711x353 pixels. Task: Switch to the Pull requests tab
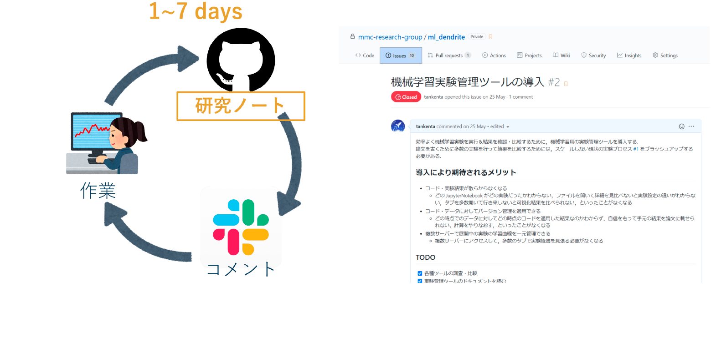click(449, 55)
